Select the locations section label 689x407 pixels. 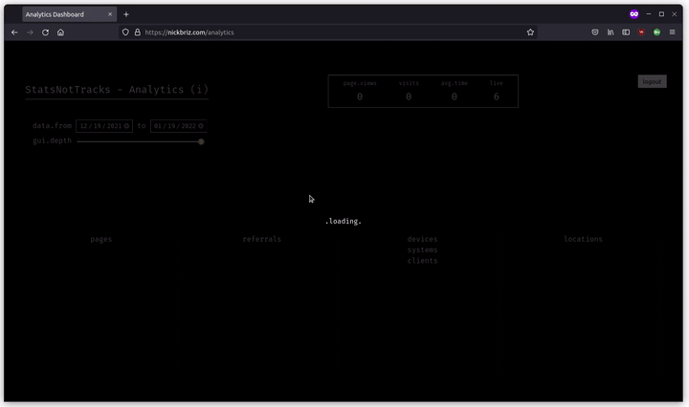coord(583,239)
